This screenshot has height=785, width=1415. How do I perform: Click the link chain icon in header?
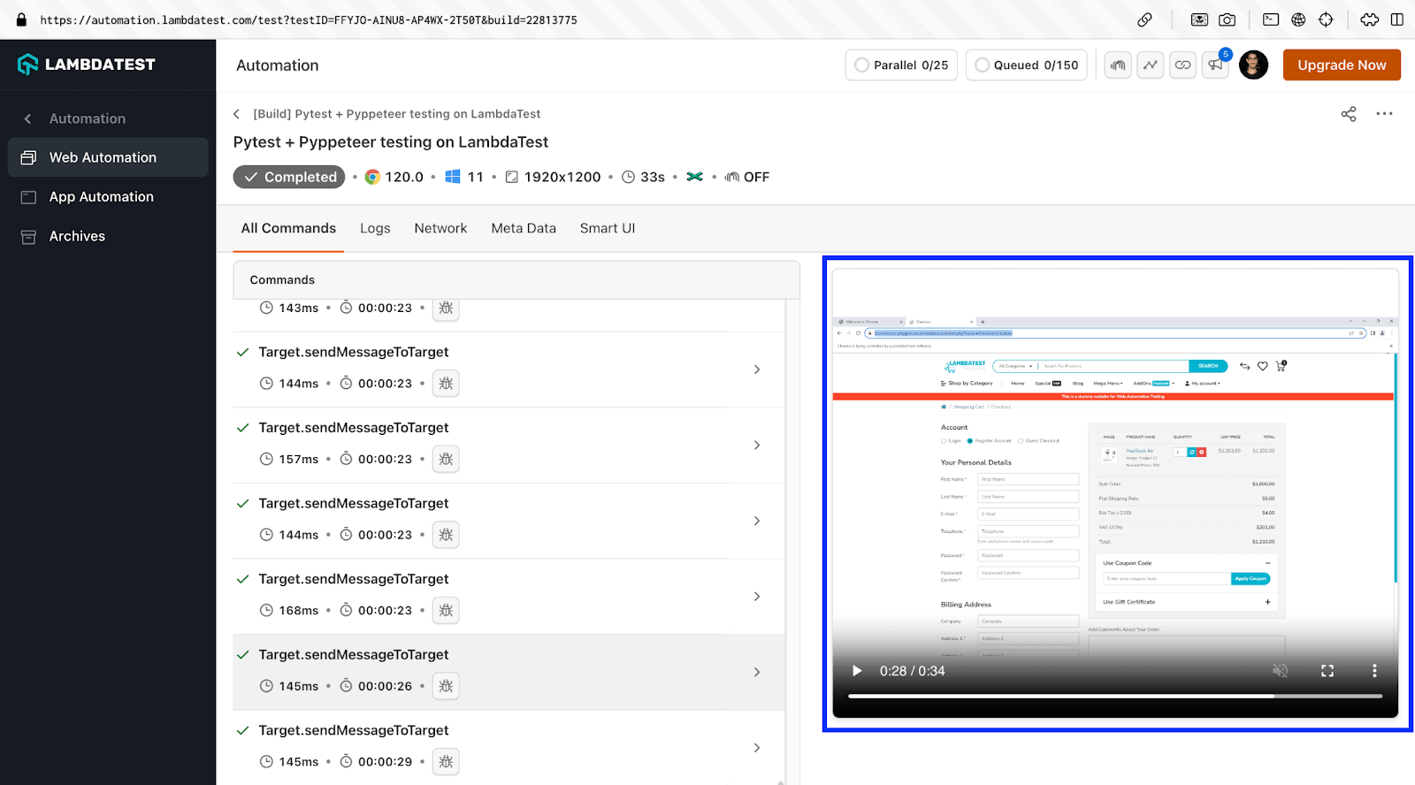click(1183, 65)
